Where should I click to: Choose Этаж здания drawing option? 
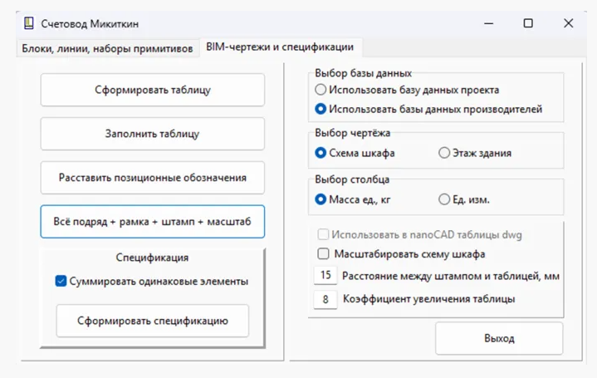(x=444, y=153)
